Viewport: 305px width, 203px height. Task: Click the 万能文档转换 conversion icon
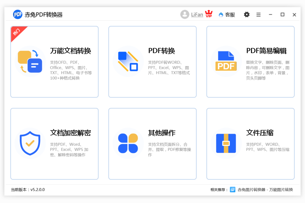click(30, 62)
